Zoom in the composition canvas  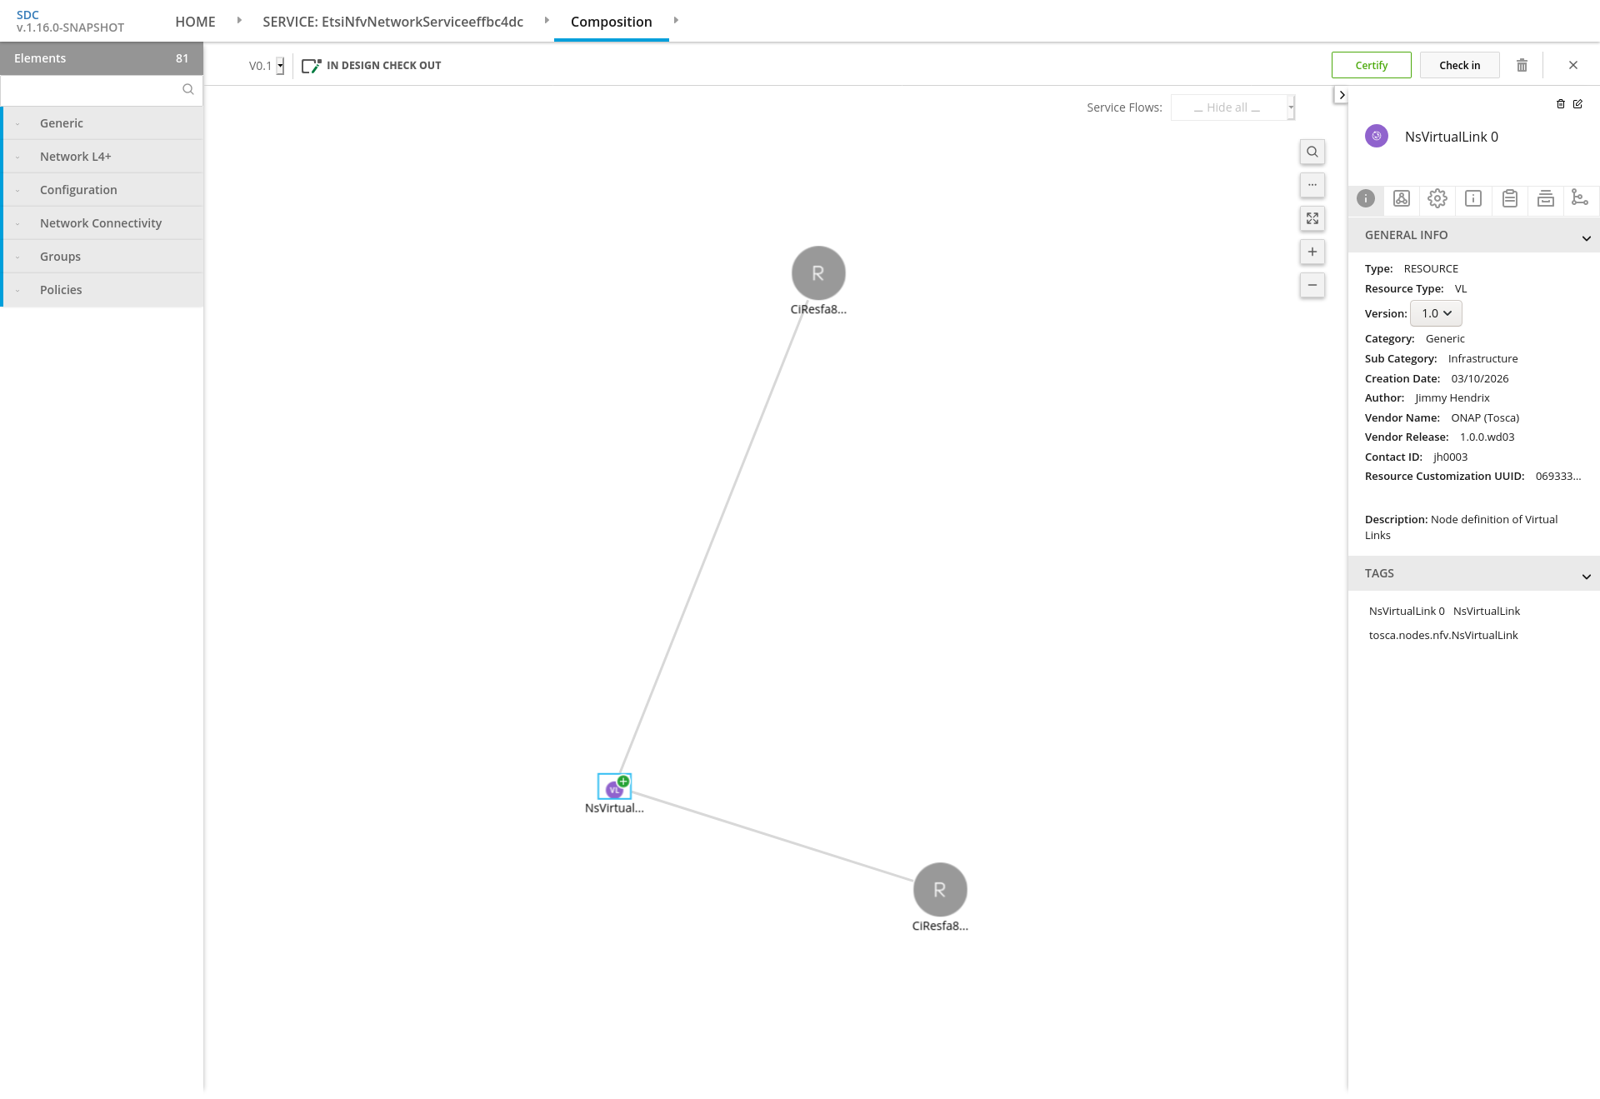[1312, 252]
